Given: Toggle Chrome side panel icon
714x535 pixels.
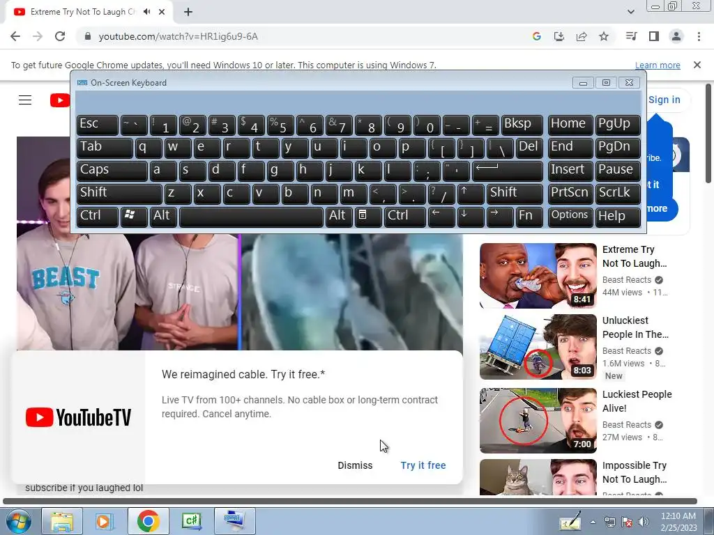Looking at the screenshot, I should coord(654,36).
